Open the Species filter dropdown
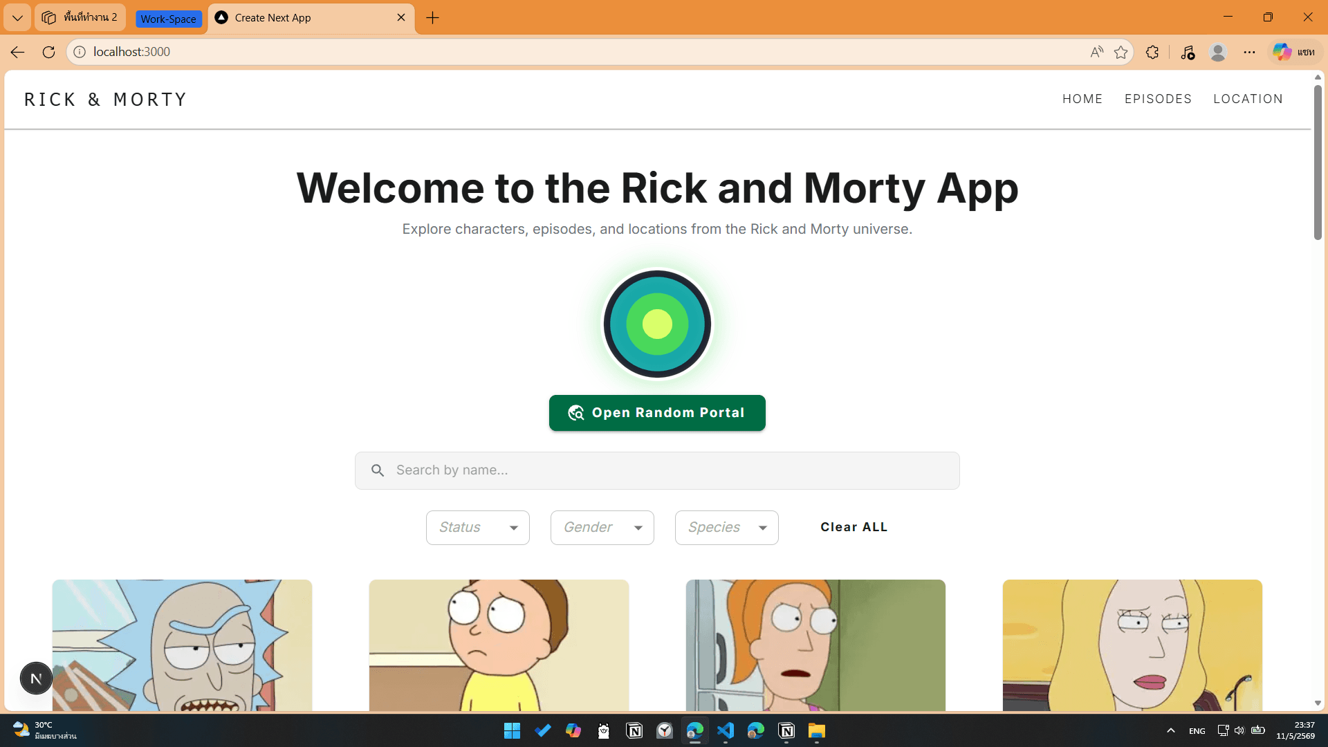 point(727,528)
